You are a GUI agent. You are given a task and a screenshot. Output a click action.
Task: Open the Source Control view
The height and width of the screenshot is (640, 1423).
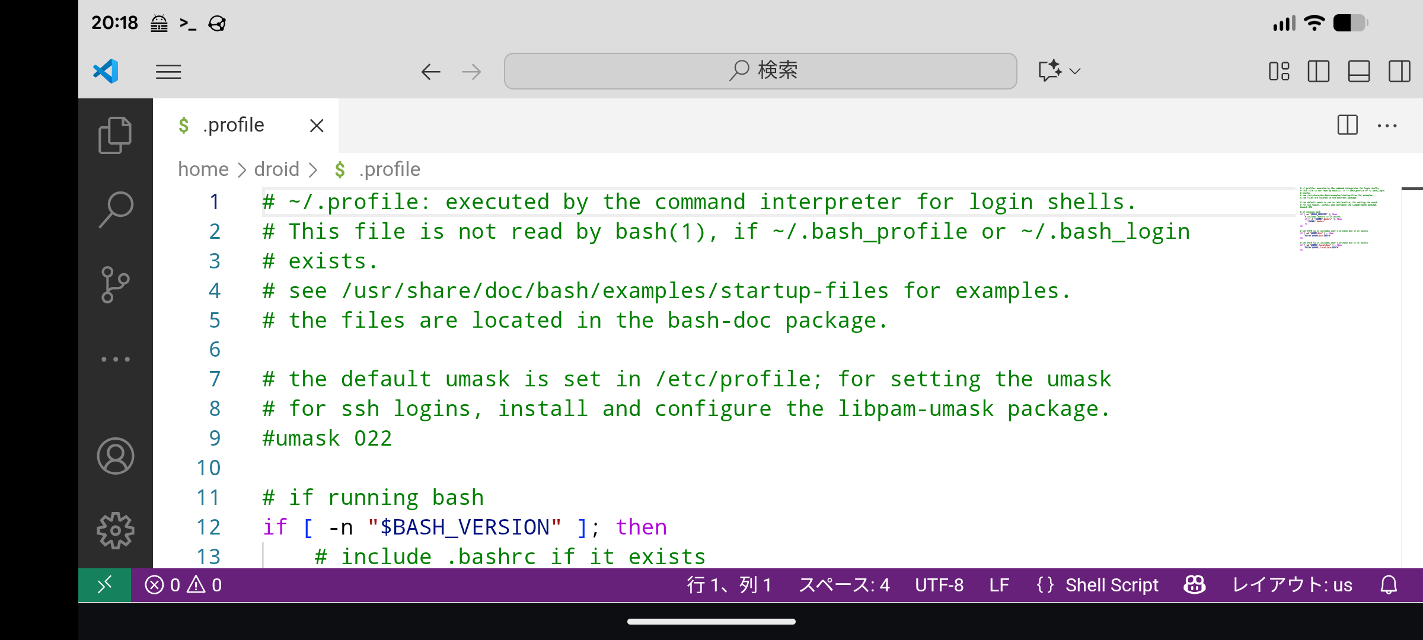tap(115, 284)
